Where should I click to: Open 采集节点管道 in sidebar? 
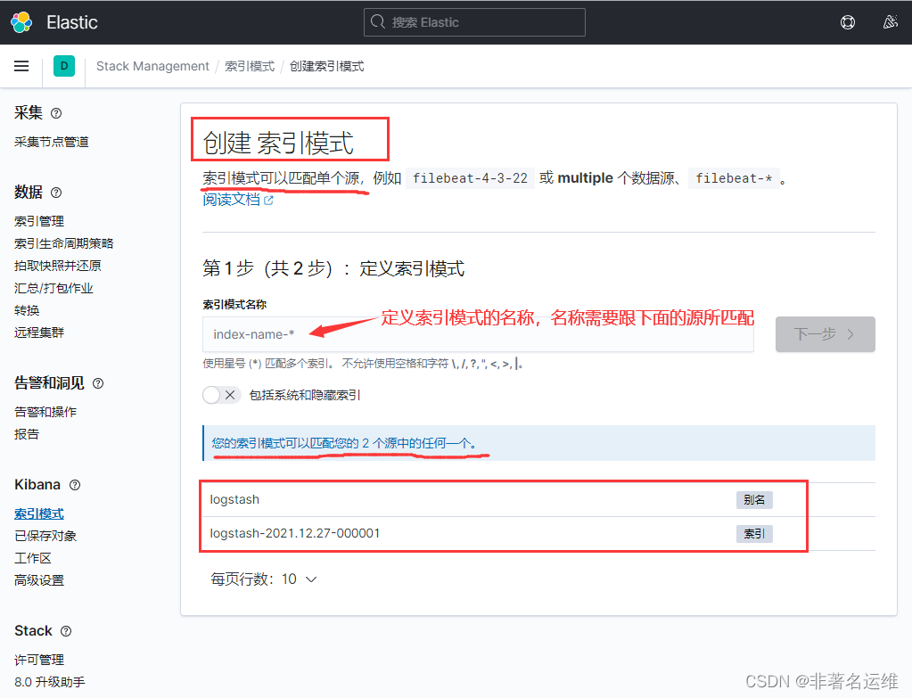pos(51,142)
